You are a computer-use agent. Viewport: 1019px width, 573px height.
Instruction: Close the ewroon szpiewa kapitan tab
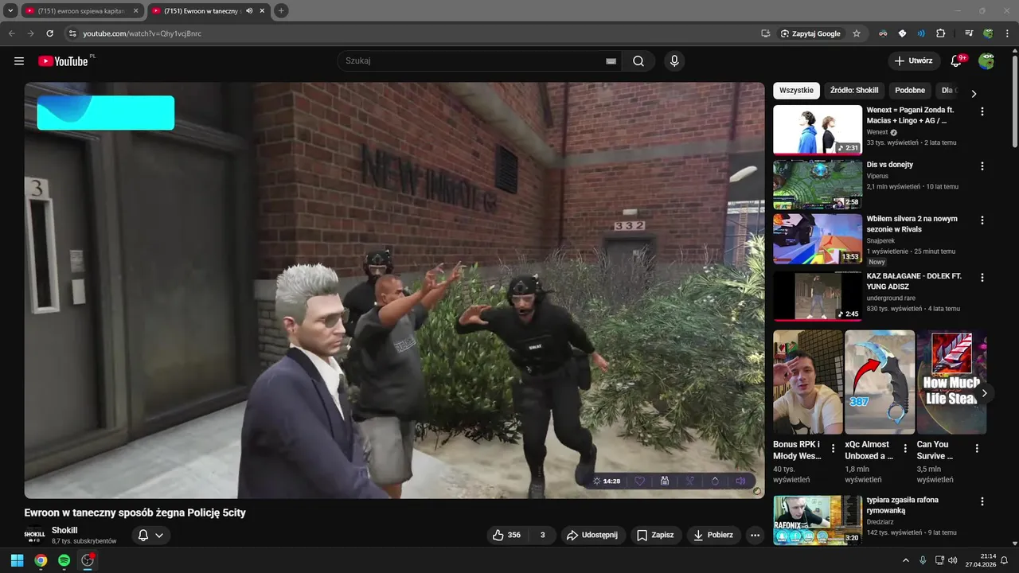pos(135,11)
